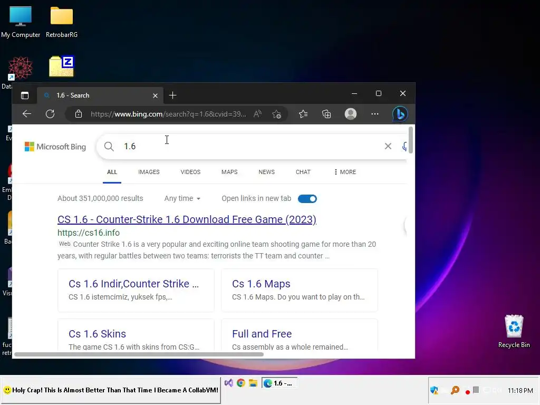Switch to the MAPS tab
The width and height of the screenshot is (540, 405).
(x=229, y=172)
